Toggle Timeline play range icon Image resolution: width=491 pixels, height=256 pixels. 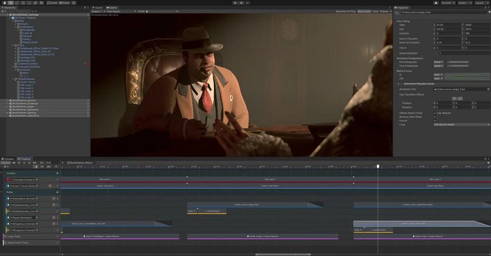click(x=41, y=163)
